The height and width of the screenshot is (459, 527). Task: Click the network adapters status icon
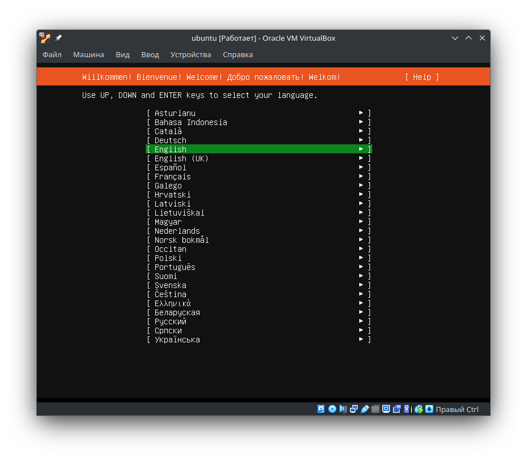[x=354, y=409]
